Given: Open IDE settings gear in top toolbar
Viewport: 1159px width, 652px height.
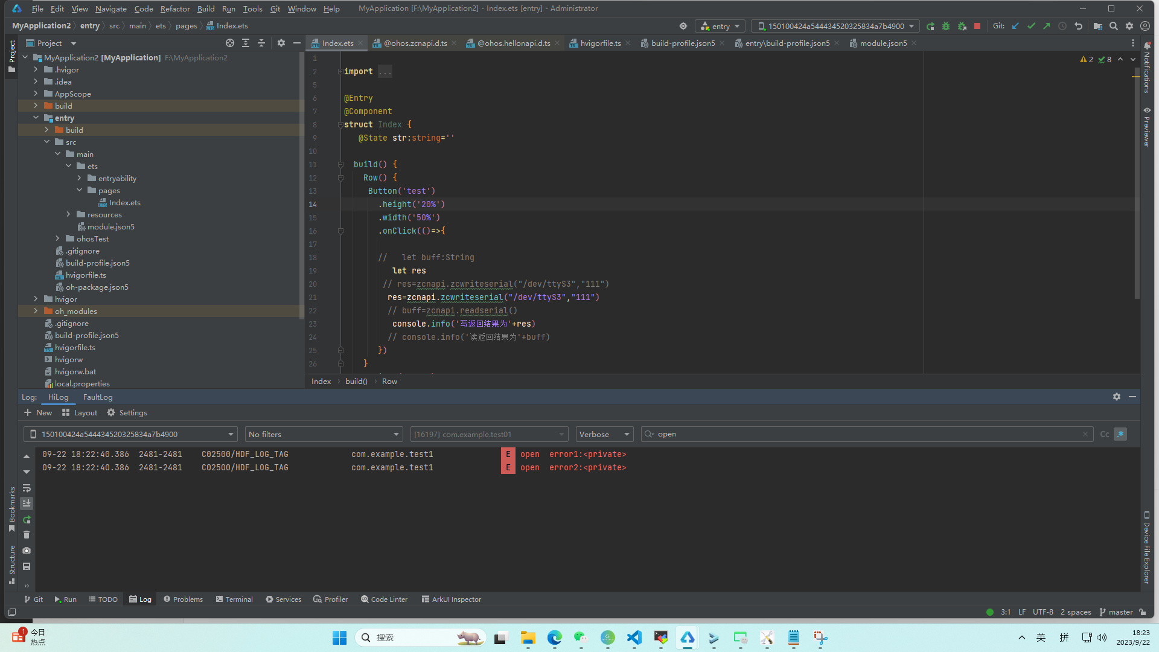Looking at the screenshot, I should (x=1129, y=26).
